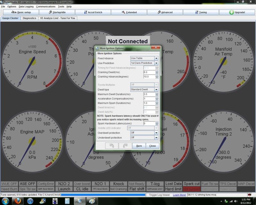Open the Data Logging menu
The width and height of the screenshot is (256, 205).
click(26, 6)
